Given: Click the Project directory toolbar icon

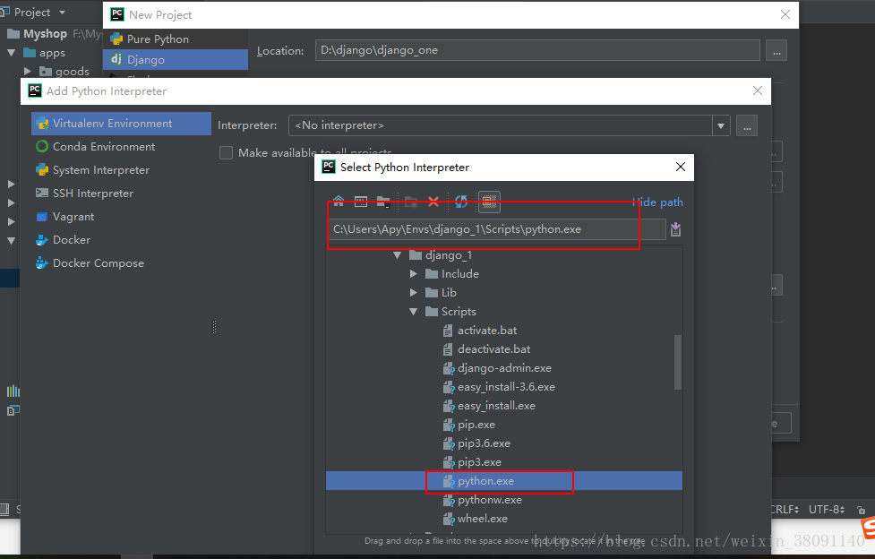Looking at the screenshot, I should coord(383,202).
